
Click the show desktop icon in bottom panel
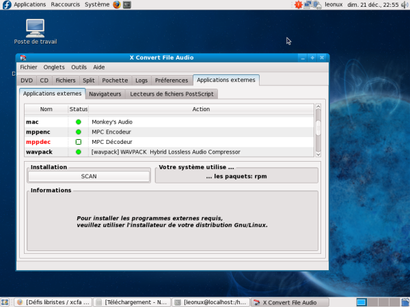[x=5, y=302]
